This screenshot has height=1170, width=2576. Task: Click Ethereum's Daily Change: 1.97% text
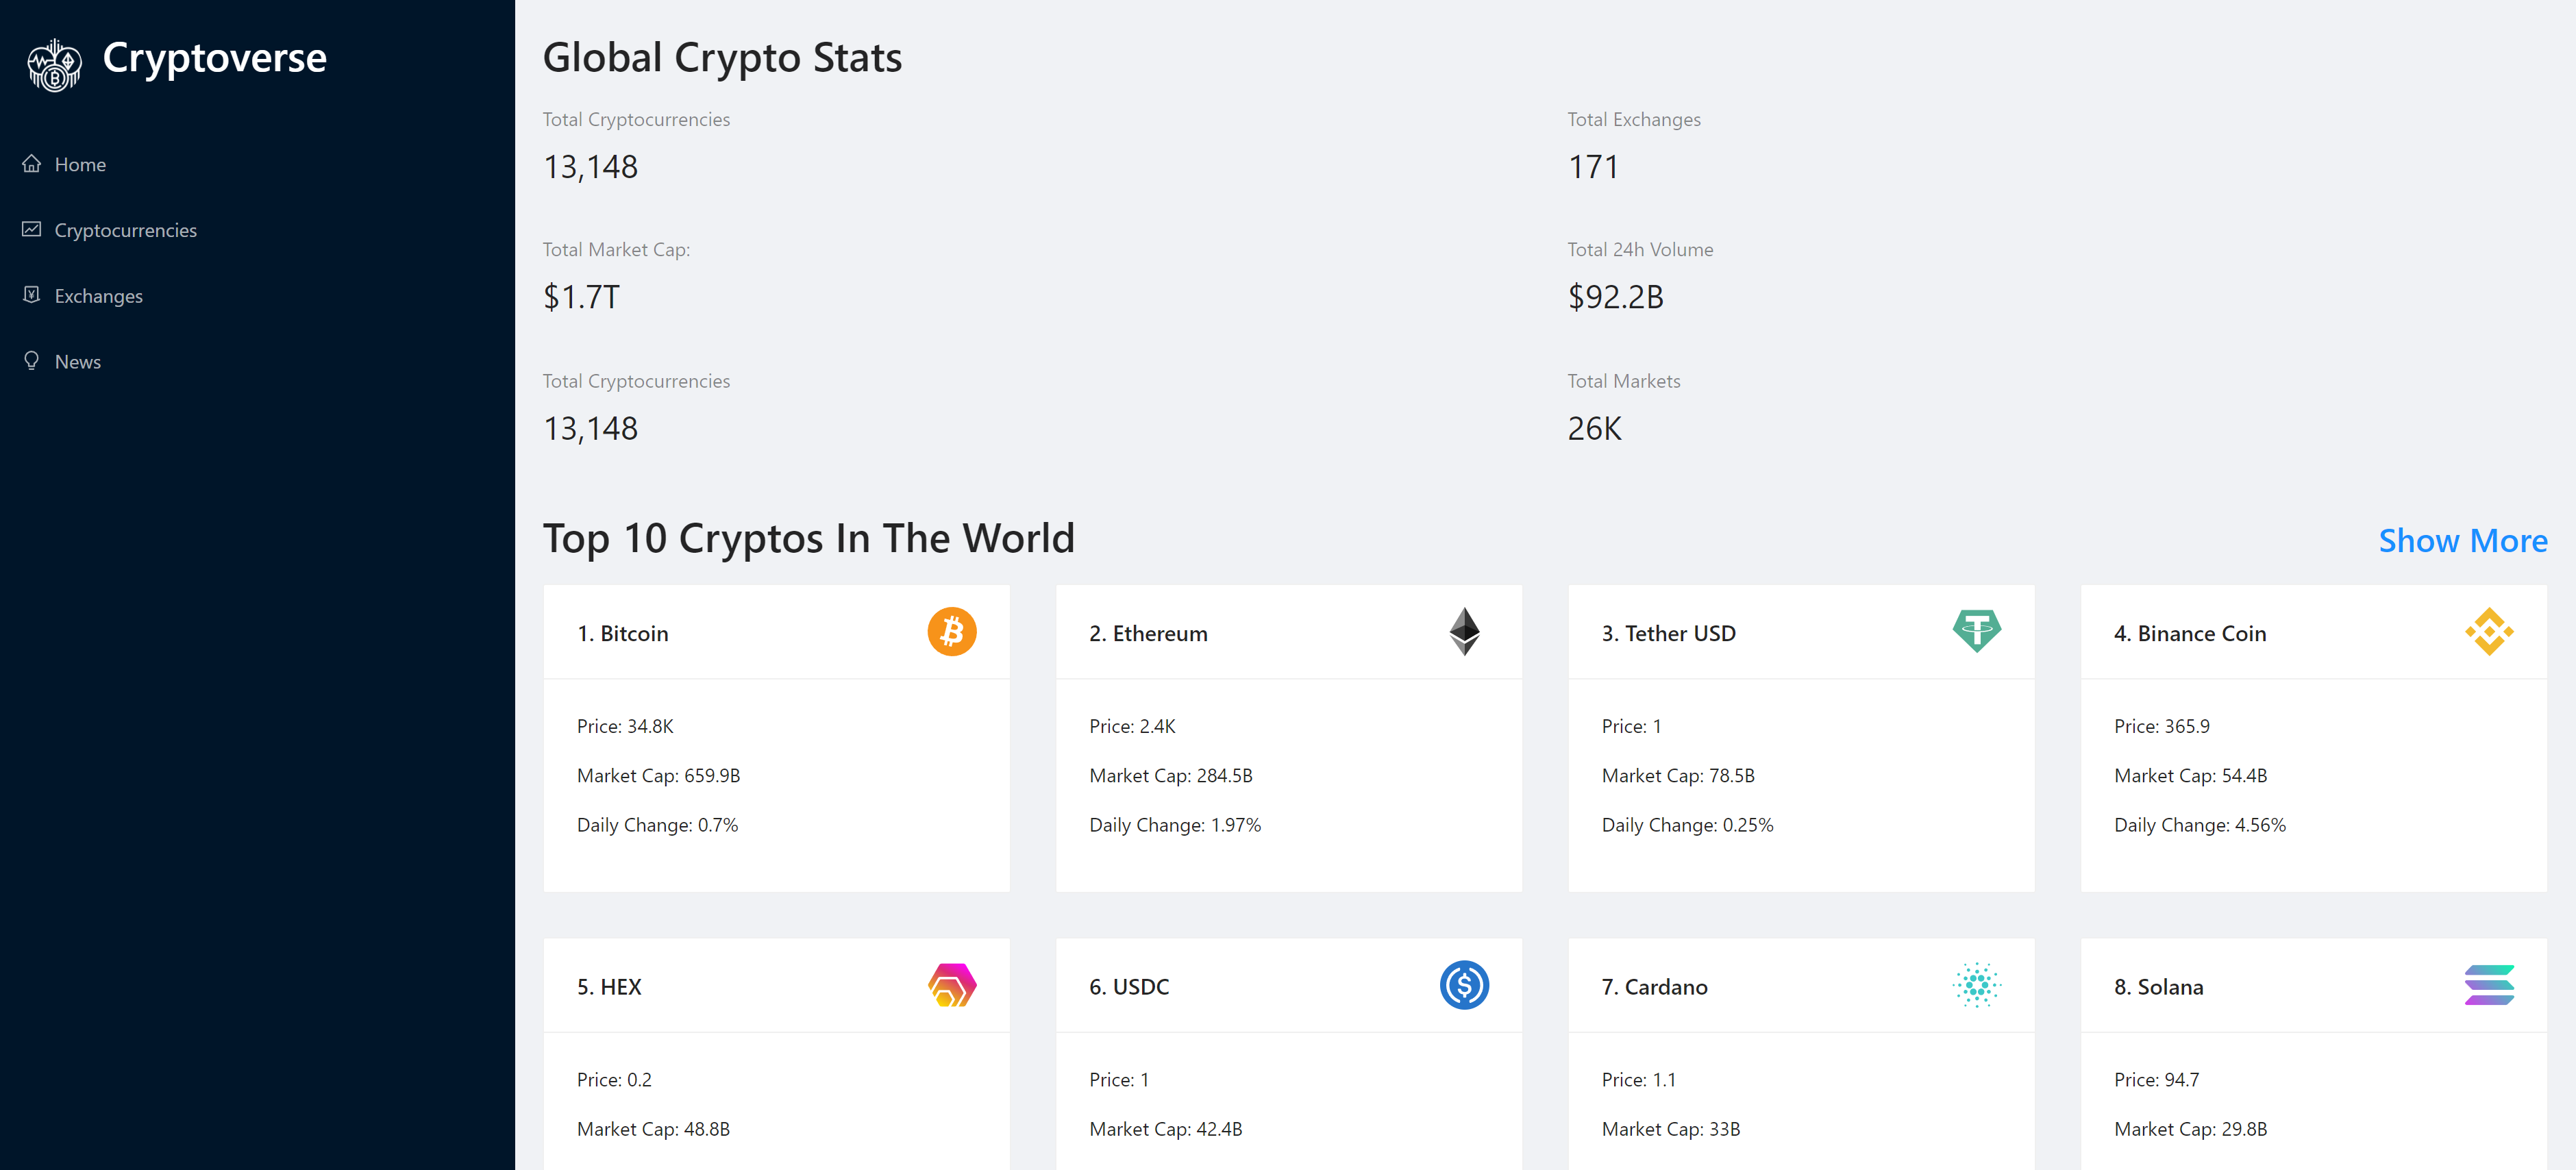[1175, 826]
